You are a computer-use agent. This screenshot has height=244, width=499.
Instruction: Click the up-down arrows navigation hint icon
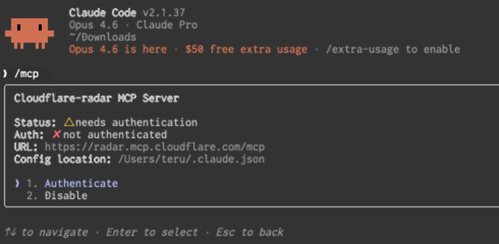click(x=10, y=232)
